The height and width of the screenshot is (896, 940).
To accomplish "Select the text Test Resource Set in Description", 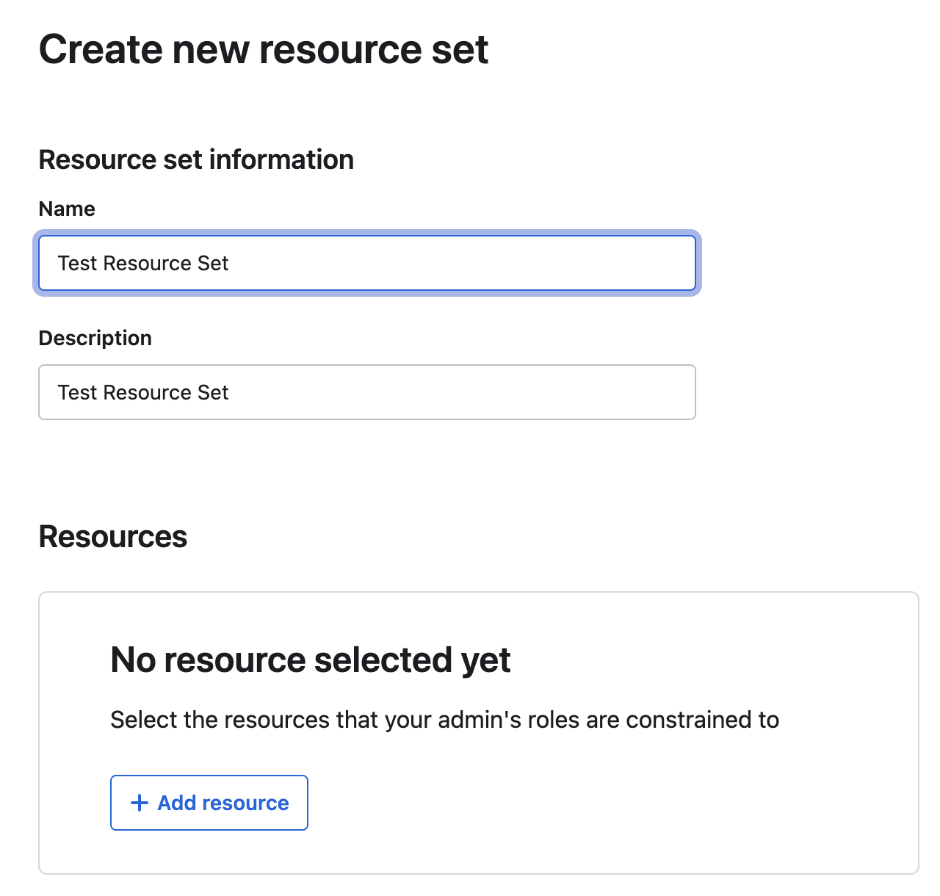I will click(x=142, y=392).
